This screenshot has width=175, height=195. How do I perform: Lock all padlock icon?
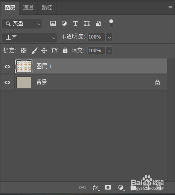[x=65, y=51]
